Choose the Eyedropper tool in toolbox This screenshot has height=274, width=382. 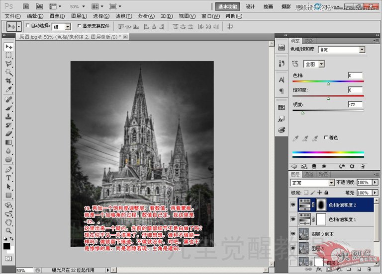pos(8,89)
